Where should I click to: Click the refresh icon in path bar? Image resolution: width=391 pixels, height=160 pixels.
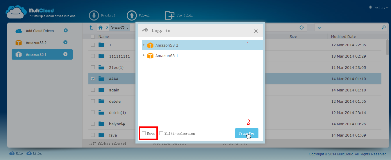pyautogui.click(x=302, y=27)
